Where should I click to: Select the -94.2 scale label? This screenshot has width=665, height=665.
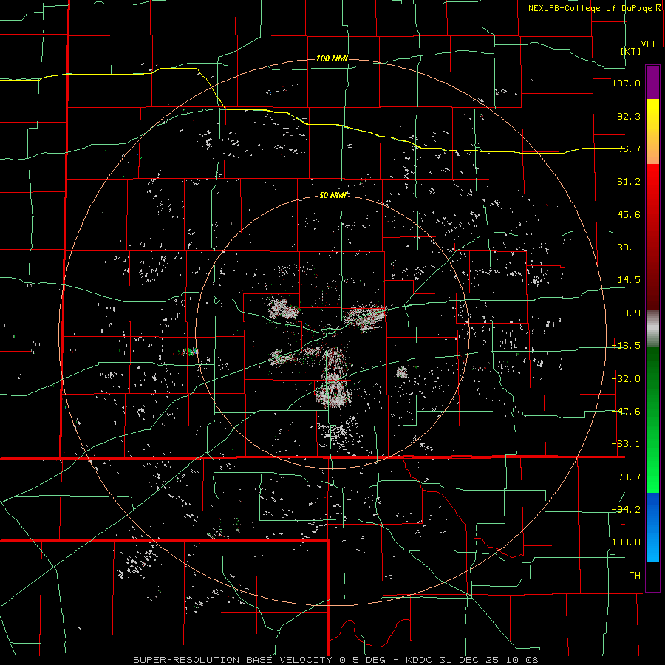[626, 510]
